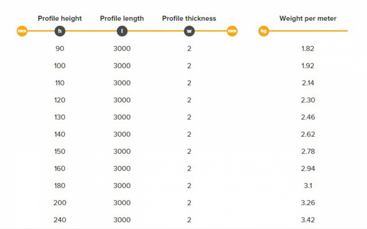Click the weight value 3.1
The image size is (367, 229).
pyautogui.click(x=308, y=186)
